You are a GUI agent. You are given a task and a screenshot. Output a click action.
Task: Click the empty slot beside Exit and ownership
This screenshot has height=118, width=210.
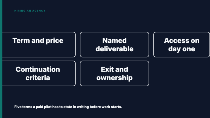182,73
